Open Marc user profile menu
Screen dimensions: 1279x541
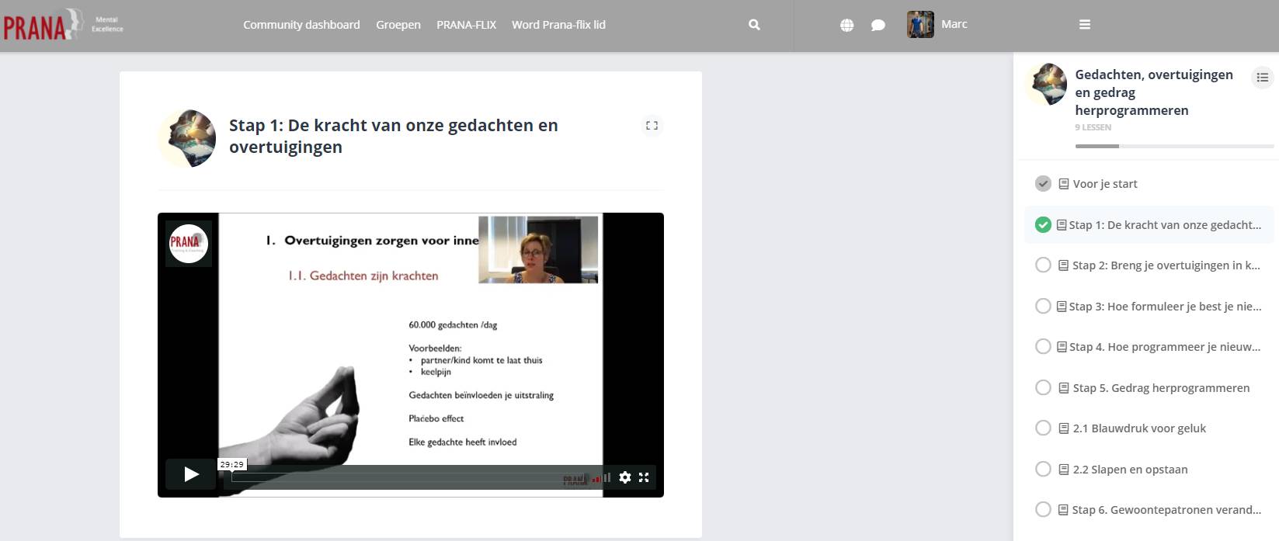tap(937, 25)
